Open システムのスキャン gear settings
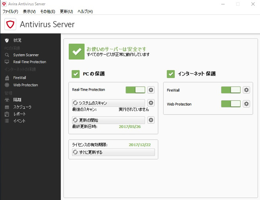This screenshot has width=260, height=200. coord(151,103)
